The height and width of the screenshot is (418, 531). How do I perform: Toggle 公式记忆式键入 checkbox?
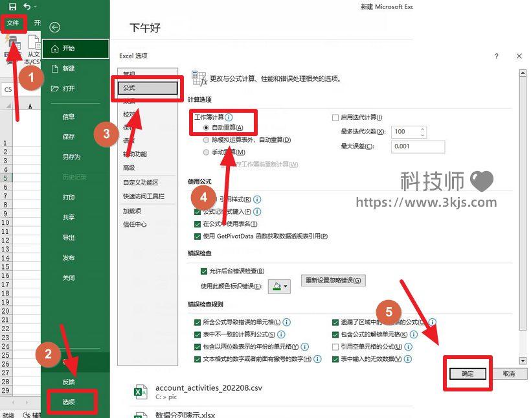(x=198, y=212)
